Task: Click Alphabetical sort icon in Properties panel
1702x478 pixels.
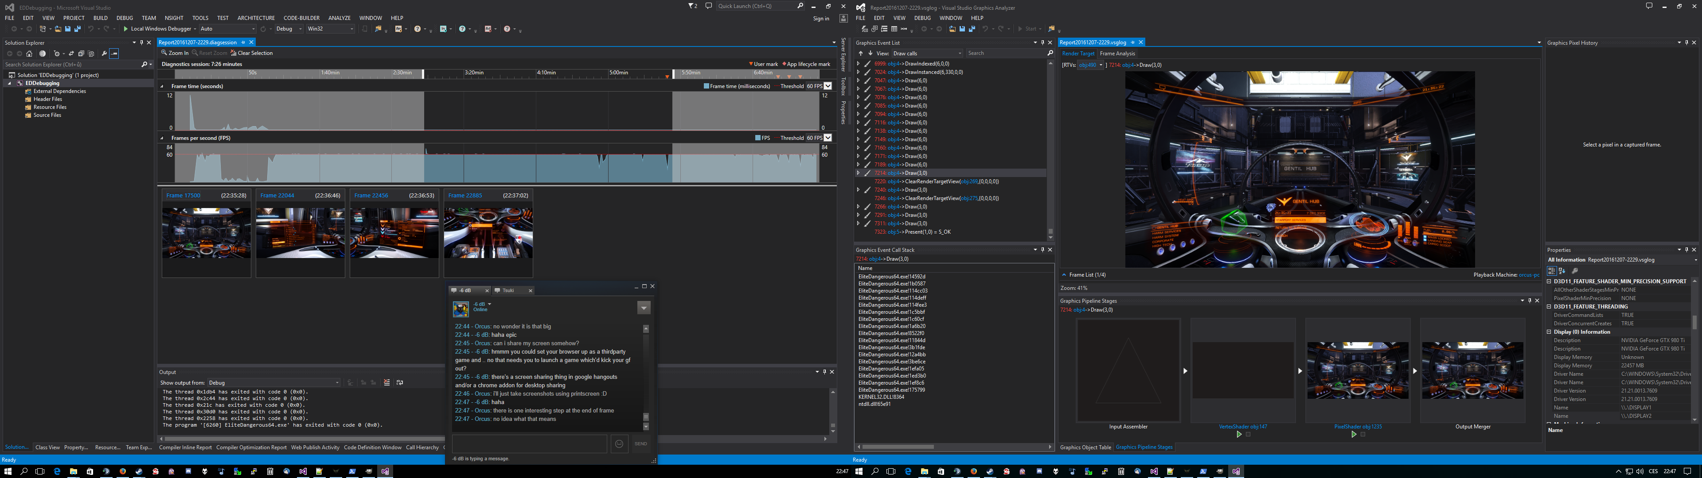Action: [x=1562, y=271]
